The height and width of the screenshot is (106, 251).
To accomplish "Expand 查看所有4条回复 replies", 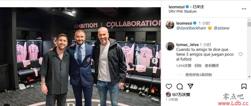I will [199, 75].
